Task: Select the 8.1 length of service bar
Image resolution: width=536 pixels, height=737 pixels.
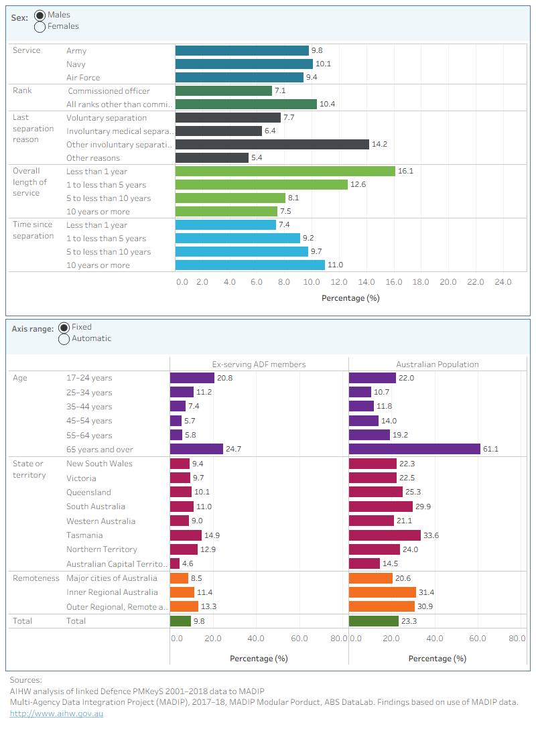Action: [x=230, y=198]
